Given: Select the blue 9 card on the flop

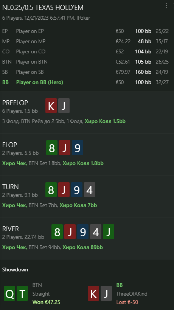Looking at the screenshot, I should tap(78, 148).
